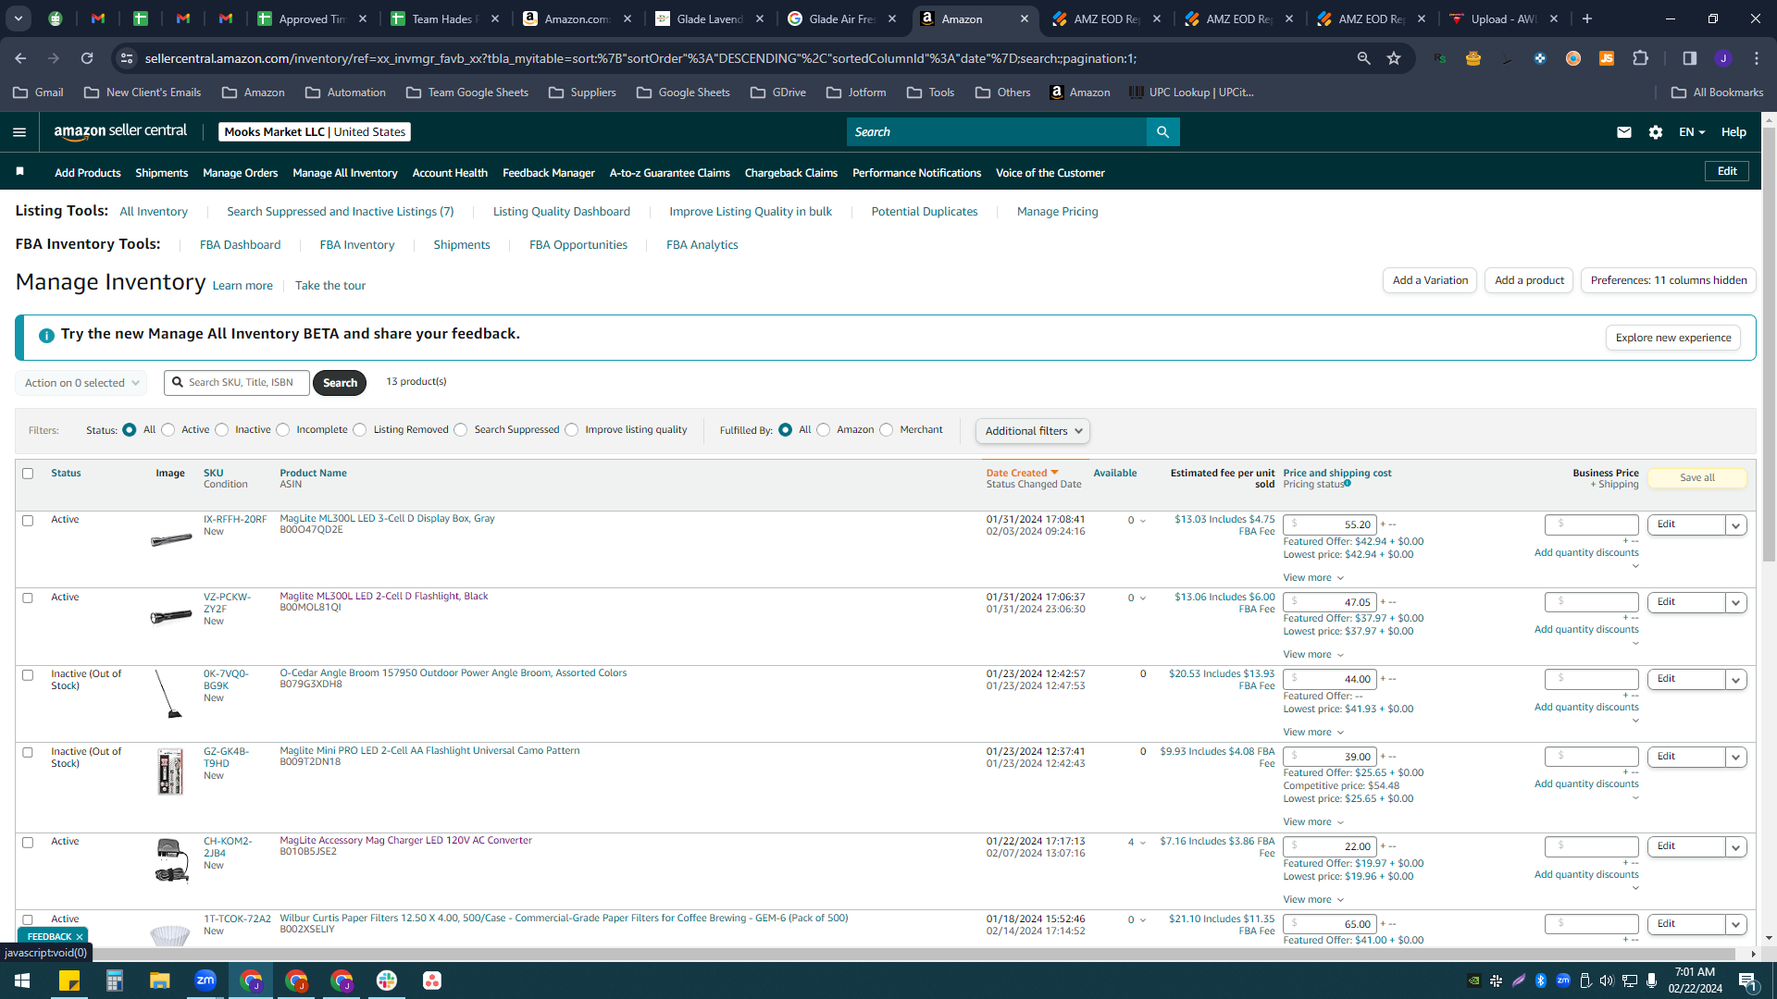Open the Seller Central hamburger menu
1777x999 pixels.
click(19, 132)
